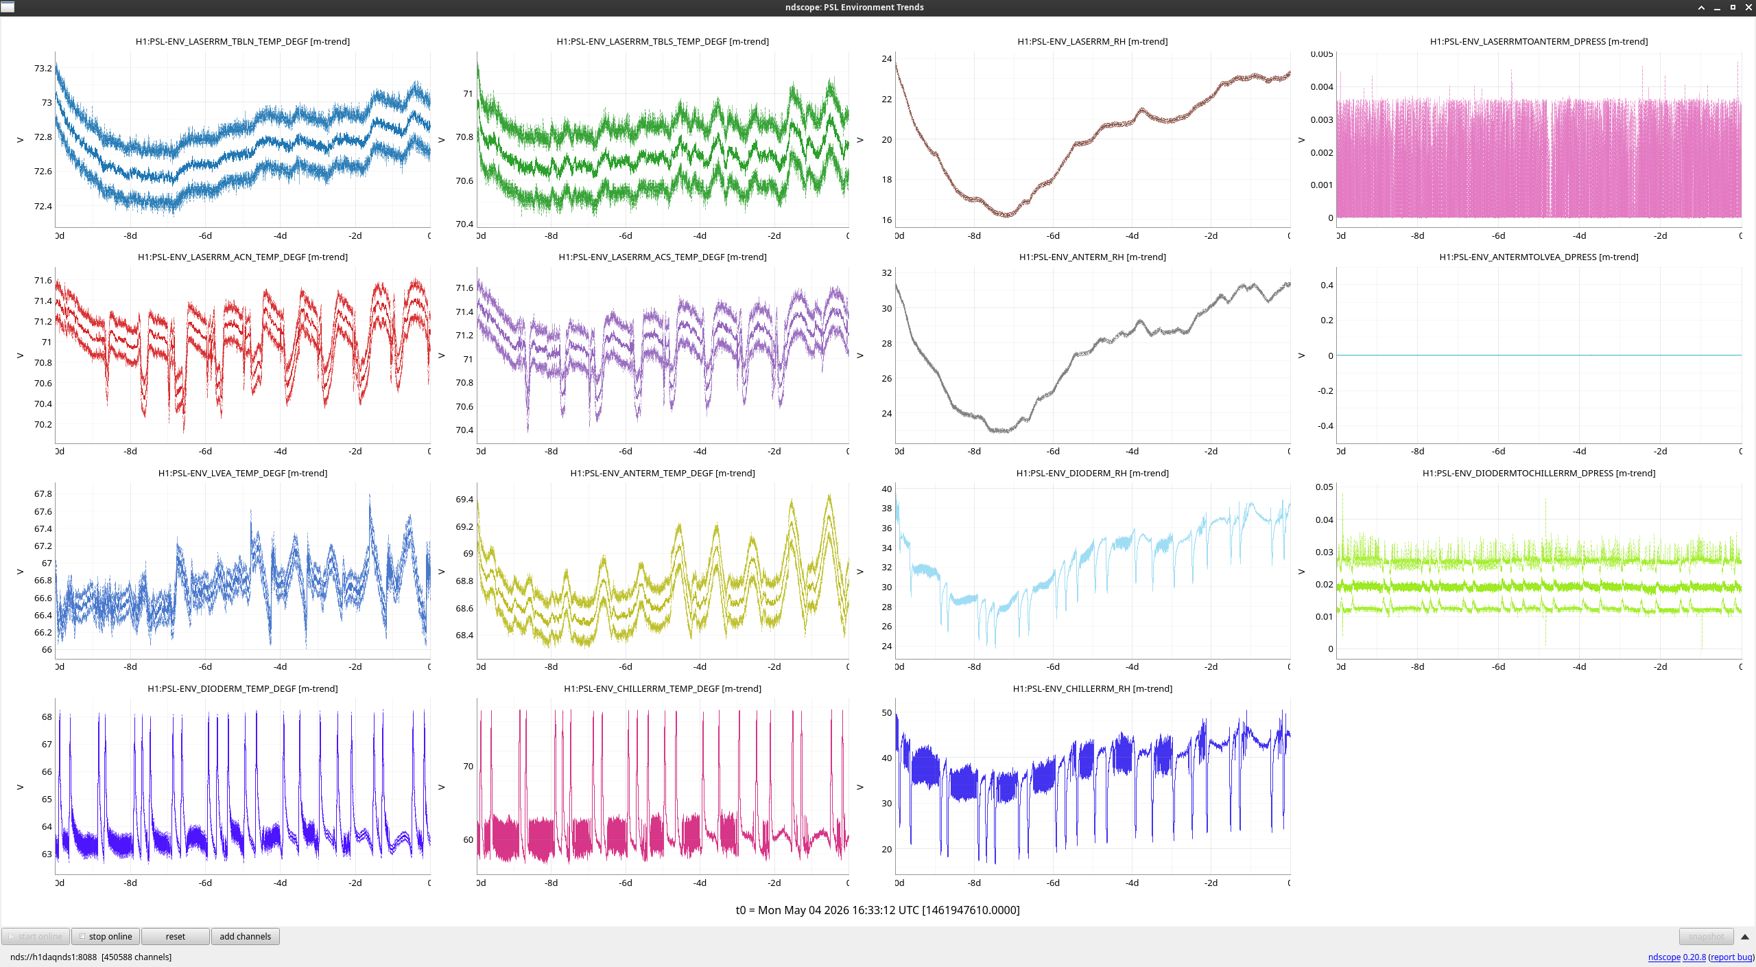Open the window menu icon in title bar
Screen dimensions: 1756x967
[x=8, y=7]
